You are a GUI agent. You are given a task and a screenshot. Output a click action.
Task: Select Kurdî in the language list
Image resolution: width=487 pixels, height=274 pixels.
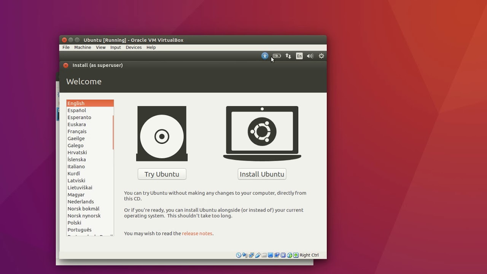click(90, 174)
